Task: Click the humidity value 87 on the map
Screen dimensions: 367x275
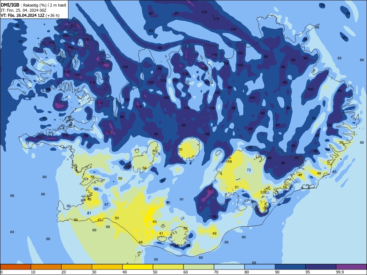Action: [x=106, y=204]
